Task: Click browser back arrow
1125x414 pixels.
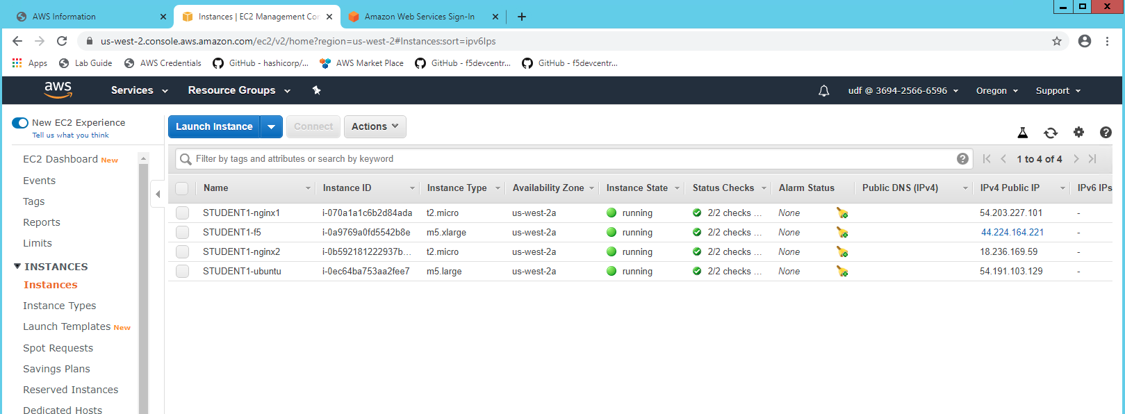Action: [x=17, y=41]
